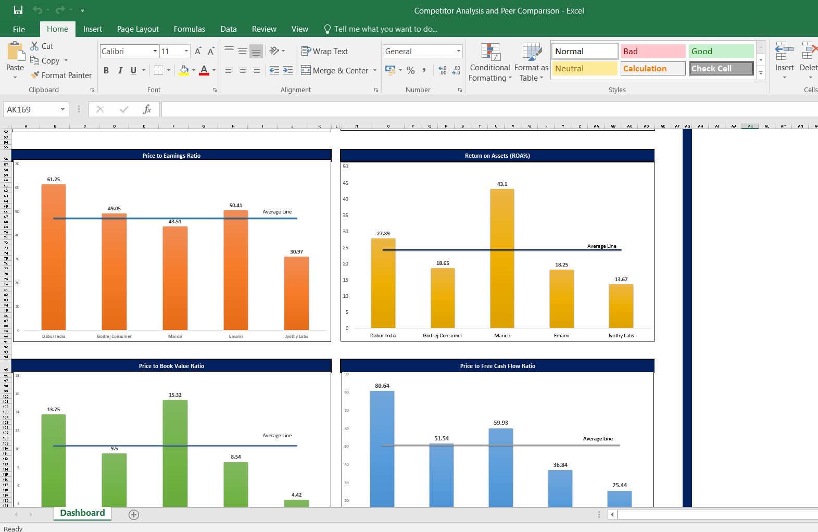Toggle Wrap Text

[324, 51]
